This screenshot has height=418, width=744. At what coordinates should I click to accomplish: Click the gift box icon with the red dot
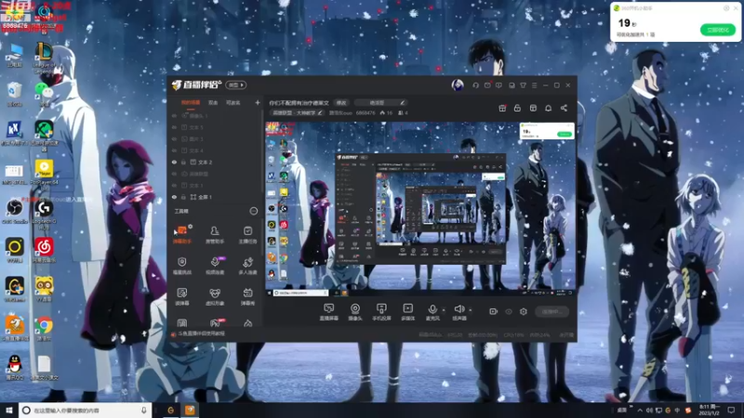[x=502, y=108]
